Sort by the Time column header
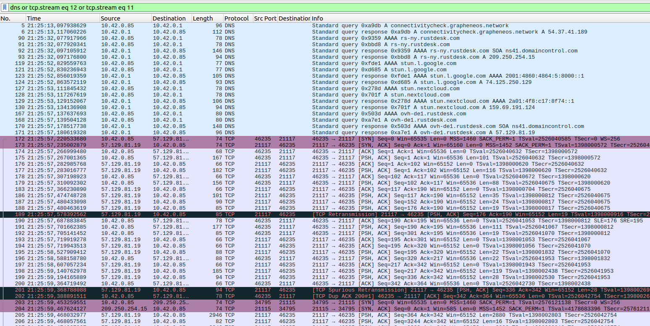The image size is (650, 326). point(62,18)
